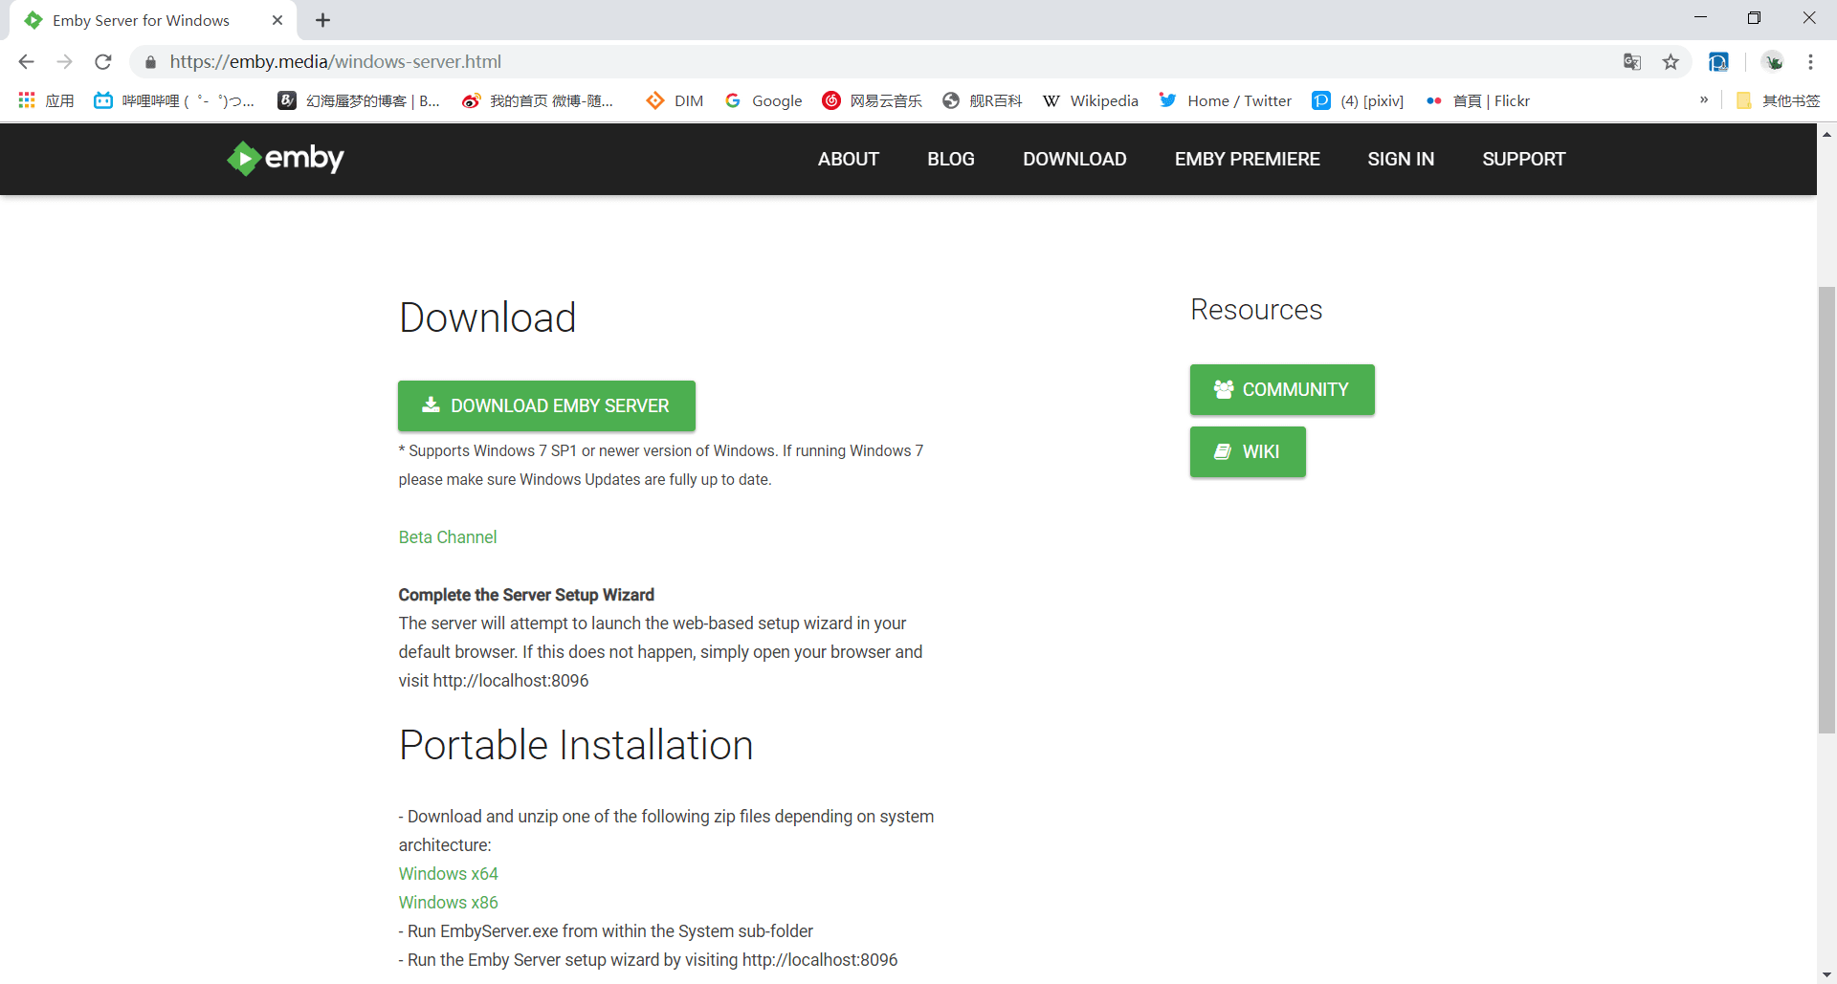
Task: Click the padlock site info icon
Action: click(x=150, y=62)
